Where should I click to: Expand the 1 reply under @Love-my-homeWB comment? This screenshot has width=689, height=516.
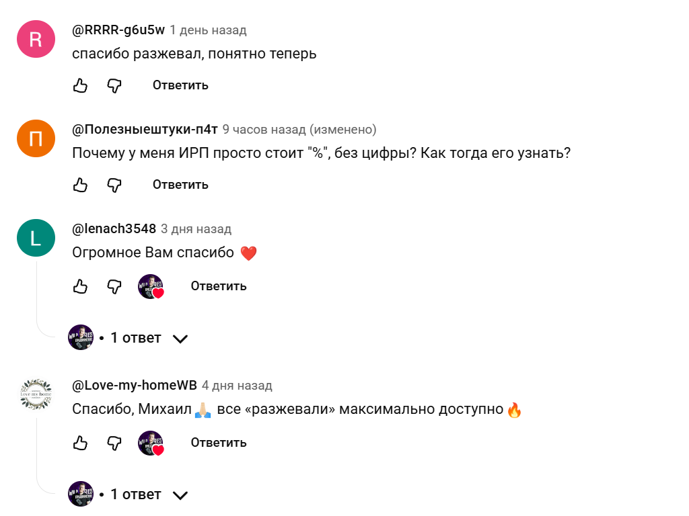tap(137, 494)
